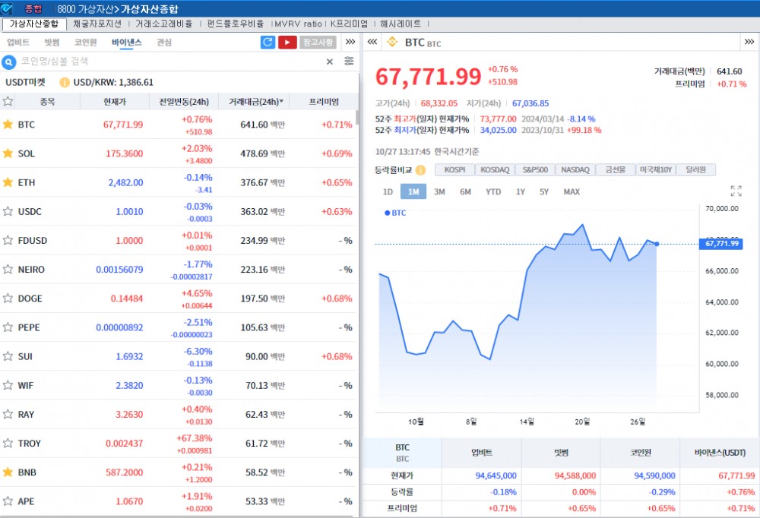The width and height of the screenshot is (760, 518).
Task: Toggle the favorite star on the DOGE row
Action: [9, 298]
